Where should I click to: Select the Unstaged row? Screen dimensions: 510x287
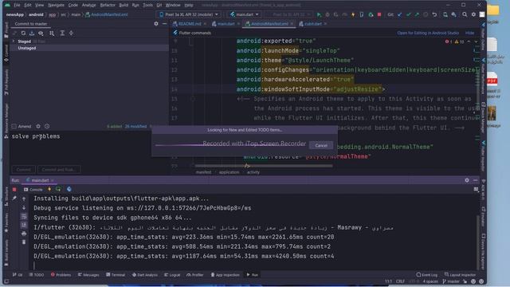pyautogui.click(x=89, y=48)
